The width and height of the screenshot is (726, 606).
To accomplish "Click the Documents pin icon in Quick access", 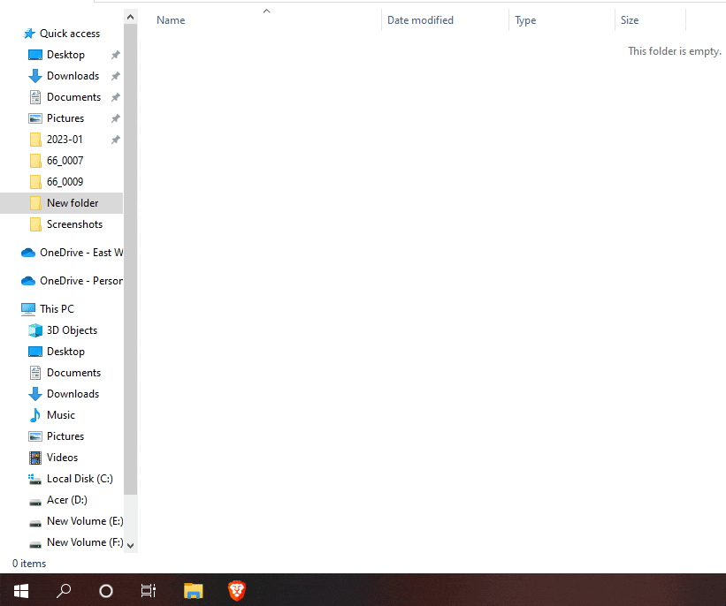I will (x=115, y=96).
